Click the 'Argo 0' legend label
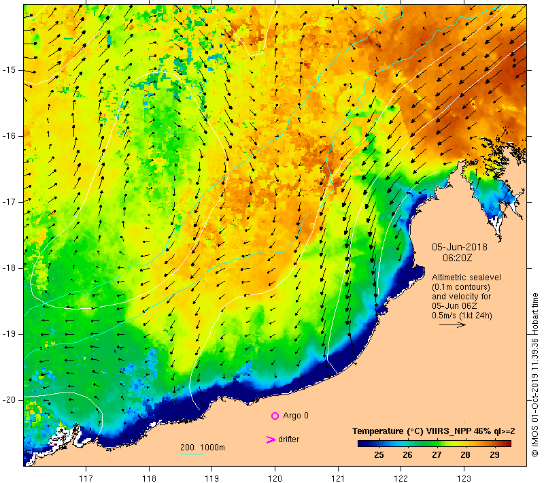The height and width of the screenshot is (483, 544). [296, 416]
